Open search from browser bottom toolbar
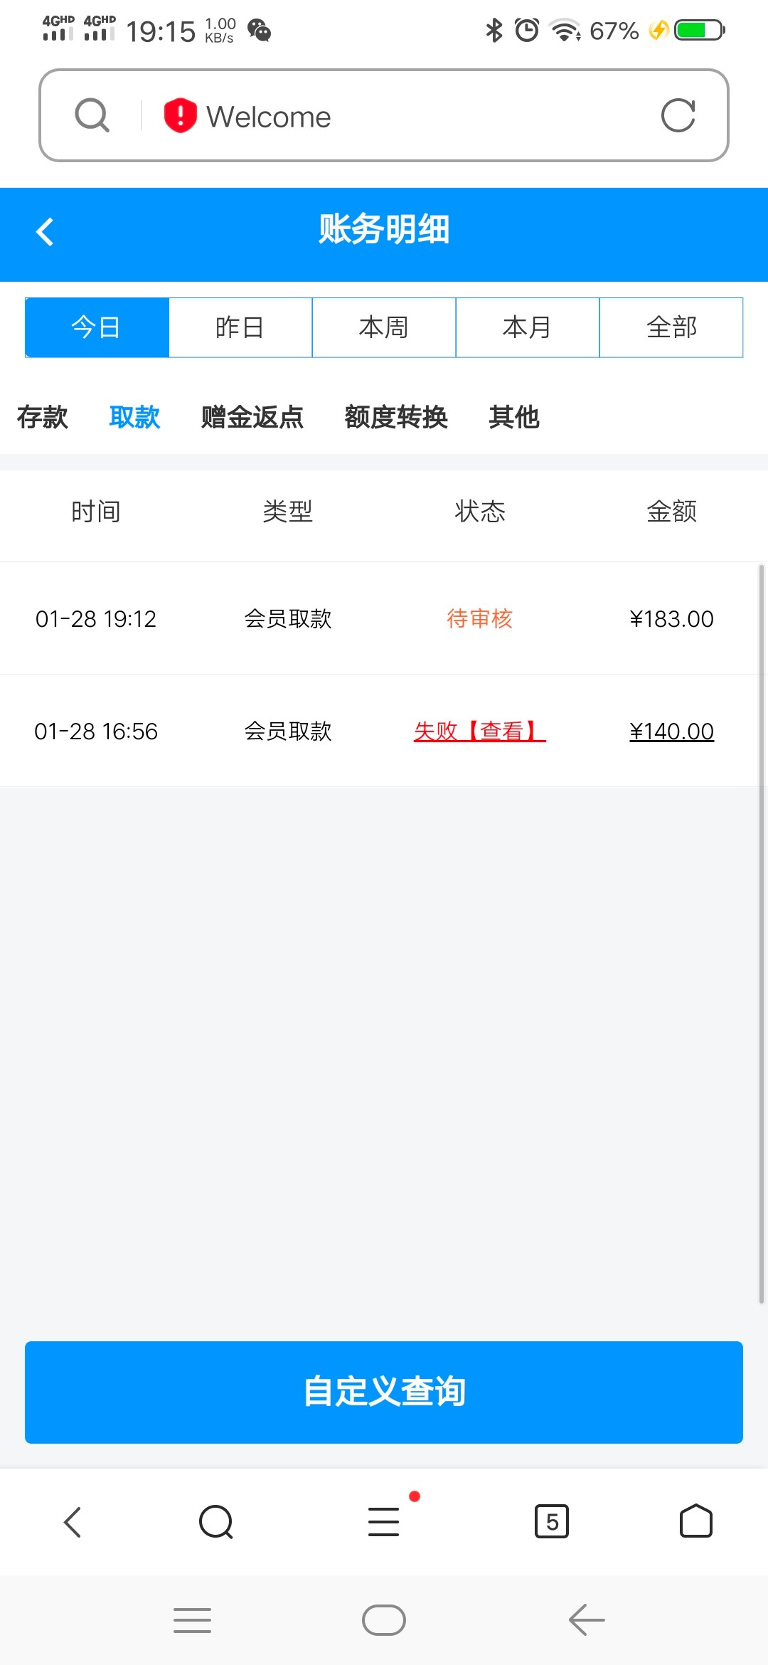This screenshot has width=768, height=1665. pyautogui.click(x=216, y=1522)
